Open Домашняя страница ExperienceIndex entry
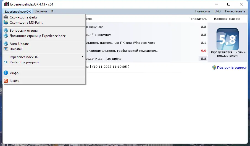This screenshot has height=146, width=250. (x=44, y=36)
